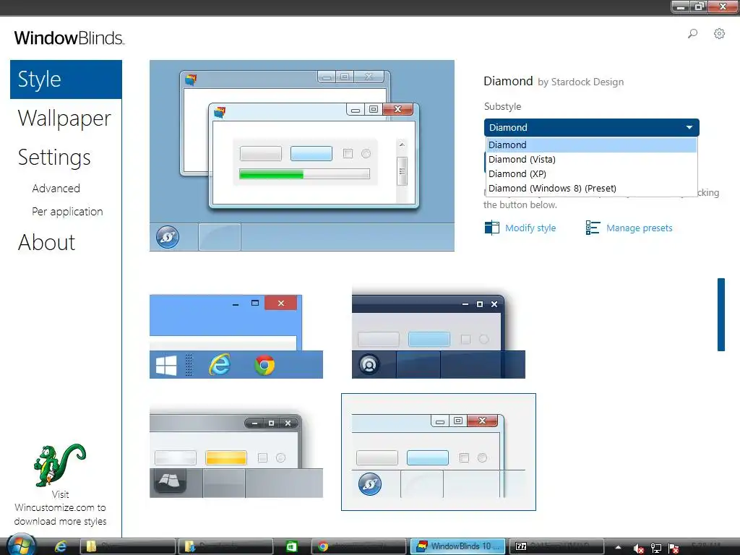
Task: Click the Modify style icon
Action: coord(491,228)
